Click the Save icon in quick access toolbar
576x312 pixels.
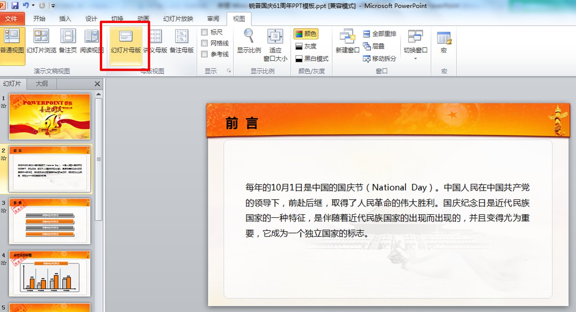[x=15, y=5]
